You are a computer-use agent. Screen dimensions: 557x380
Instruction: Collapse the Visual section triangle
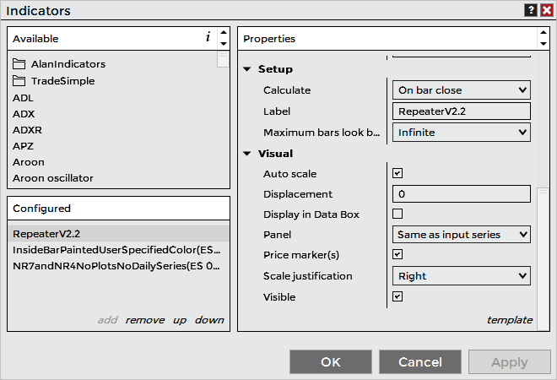click(247, 154)
